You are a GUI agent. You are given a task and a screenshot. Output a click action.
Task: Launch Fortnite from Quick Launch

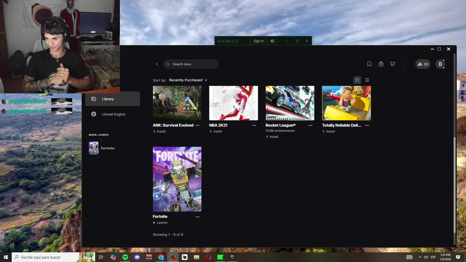(x=102, y=148)
